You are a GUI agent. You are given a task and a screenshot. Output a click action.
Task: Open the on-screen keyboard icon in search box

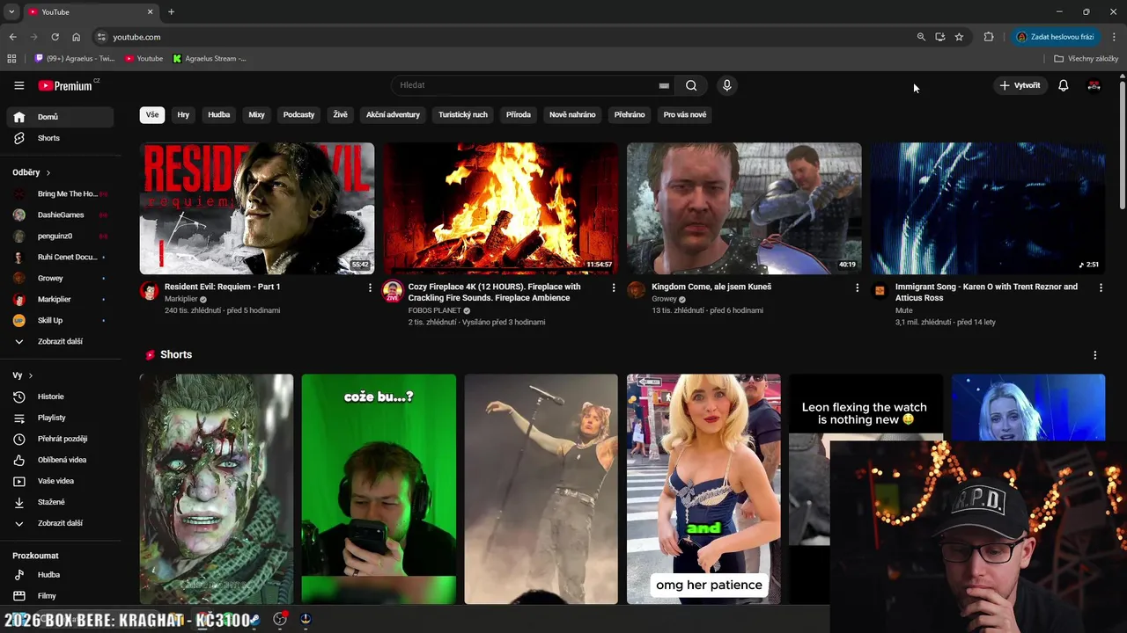(664, 85)
